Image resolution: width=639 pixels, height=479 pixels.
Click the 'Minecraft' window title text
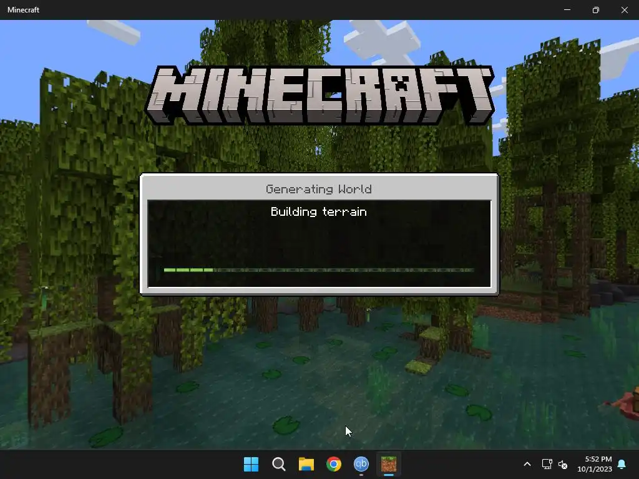tap(23, 10)
